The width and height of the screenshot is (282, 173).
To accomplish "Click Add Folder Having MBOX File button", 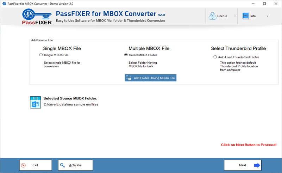I will [151, 78].
